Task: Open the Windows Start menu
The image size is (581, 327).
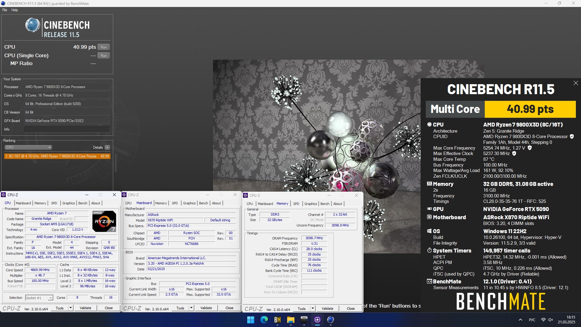Action: pos(251,320)
